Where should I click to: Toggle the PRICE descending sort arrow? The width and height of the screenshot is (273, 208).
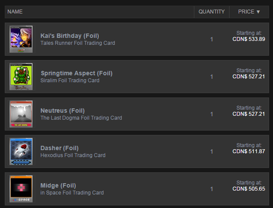(258, 12)
